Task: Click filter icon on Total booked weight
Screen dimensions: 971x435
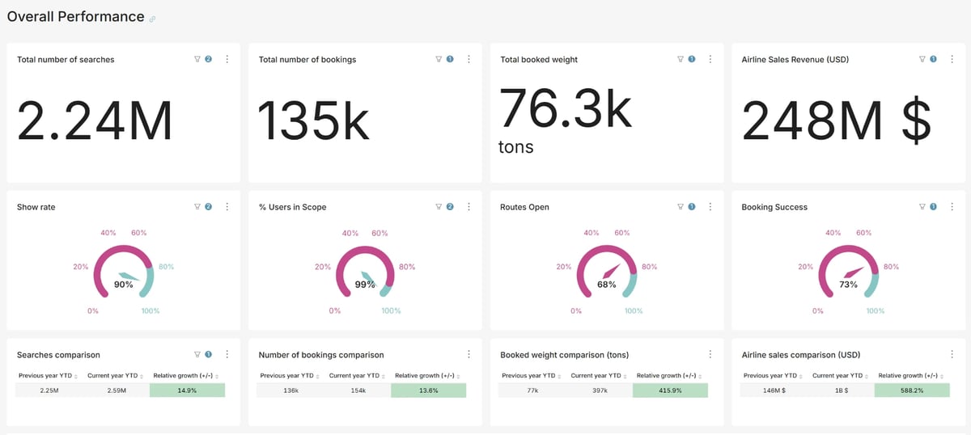Action: click(x=680, y=59)
